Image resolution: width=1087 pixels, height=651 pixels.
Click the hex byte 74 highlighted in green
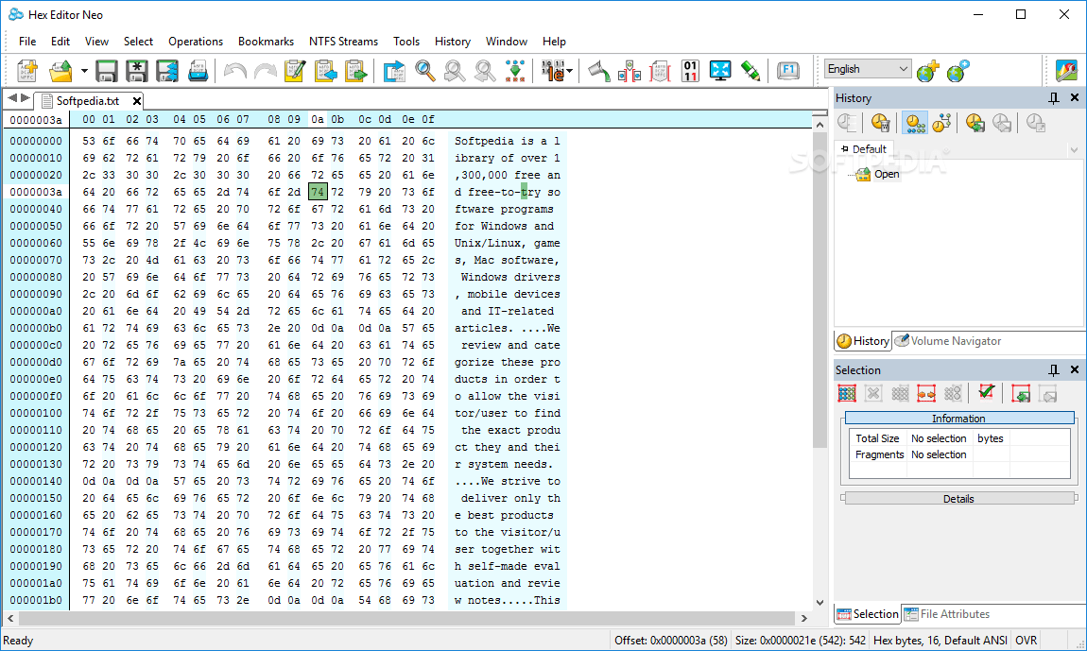[318, 192]
